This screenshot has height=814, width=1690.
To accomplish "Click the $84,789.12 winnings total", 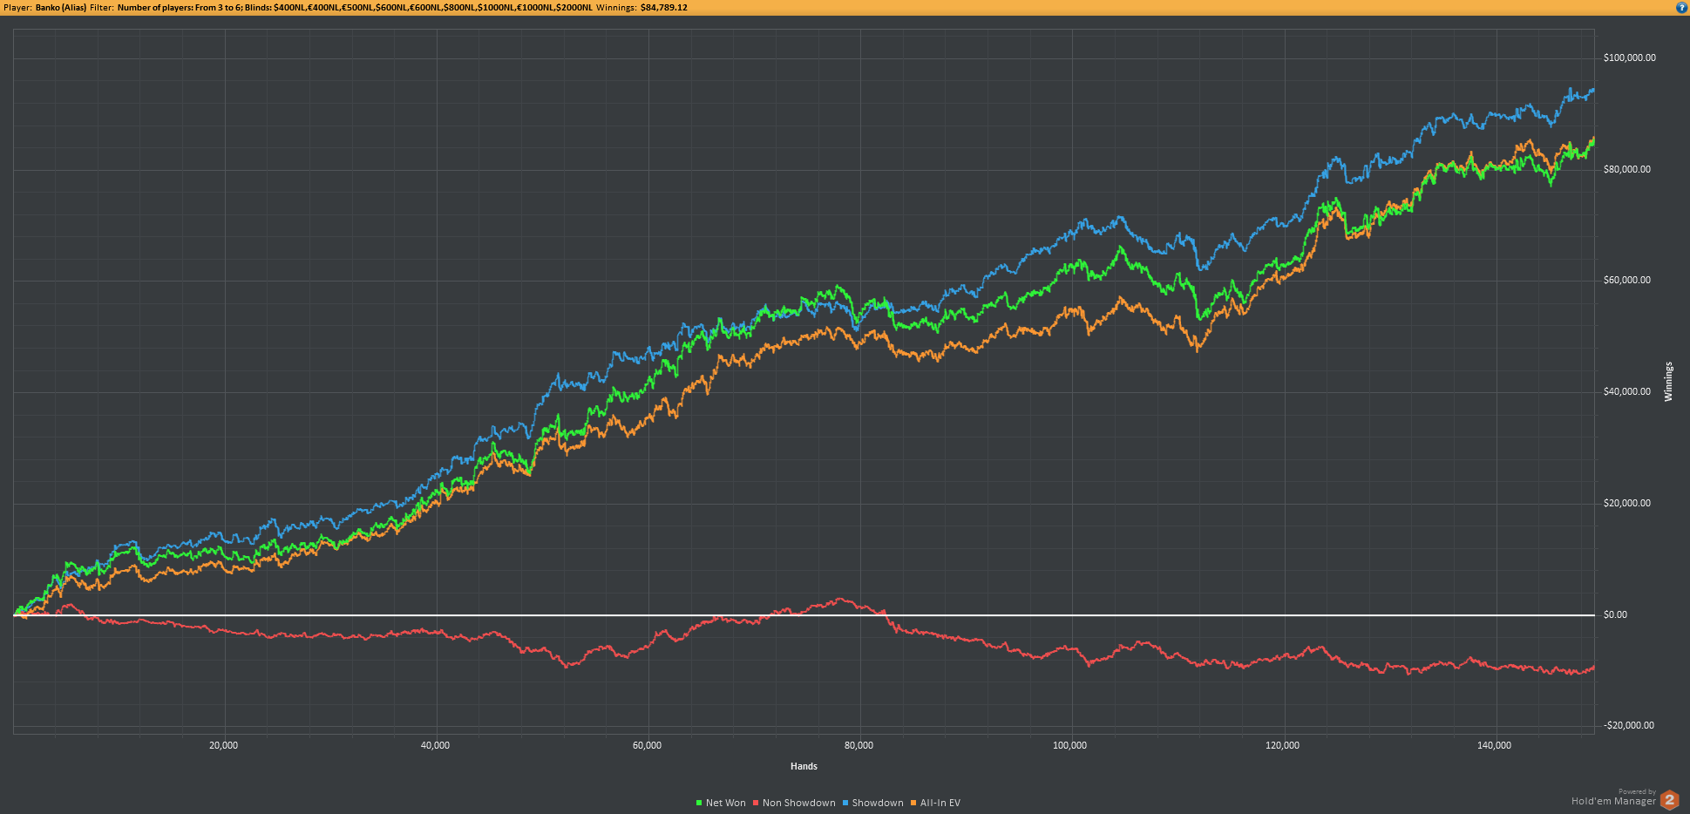I will 663,7.
